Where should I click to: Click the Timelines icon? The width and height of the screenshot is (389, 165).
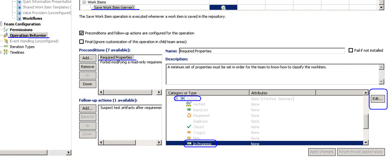6,52
